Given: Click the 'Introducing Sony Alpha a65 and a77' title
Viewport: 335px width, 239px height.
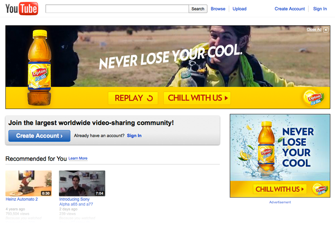Looking at the screenshot, I should [x=76, y=202].
